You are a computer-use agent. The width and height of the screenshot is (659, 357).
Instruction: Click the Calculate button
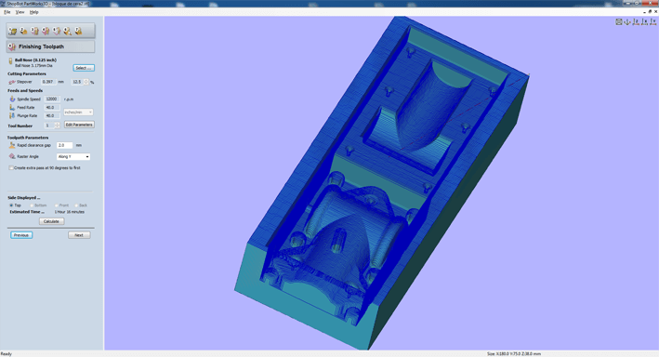pos(51,221)
